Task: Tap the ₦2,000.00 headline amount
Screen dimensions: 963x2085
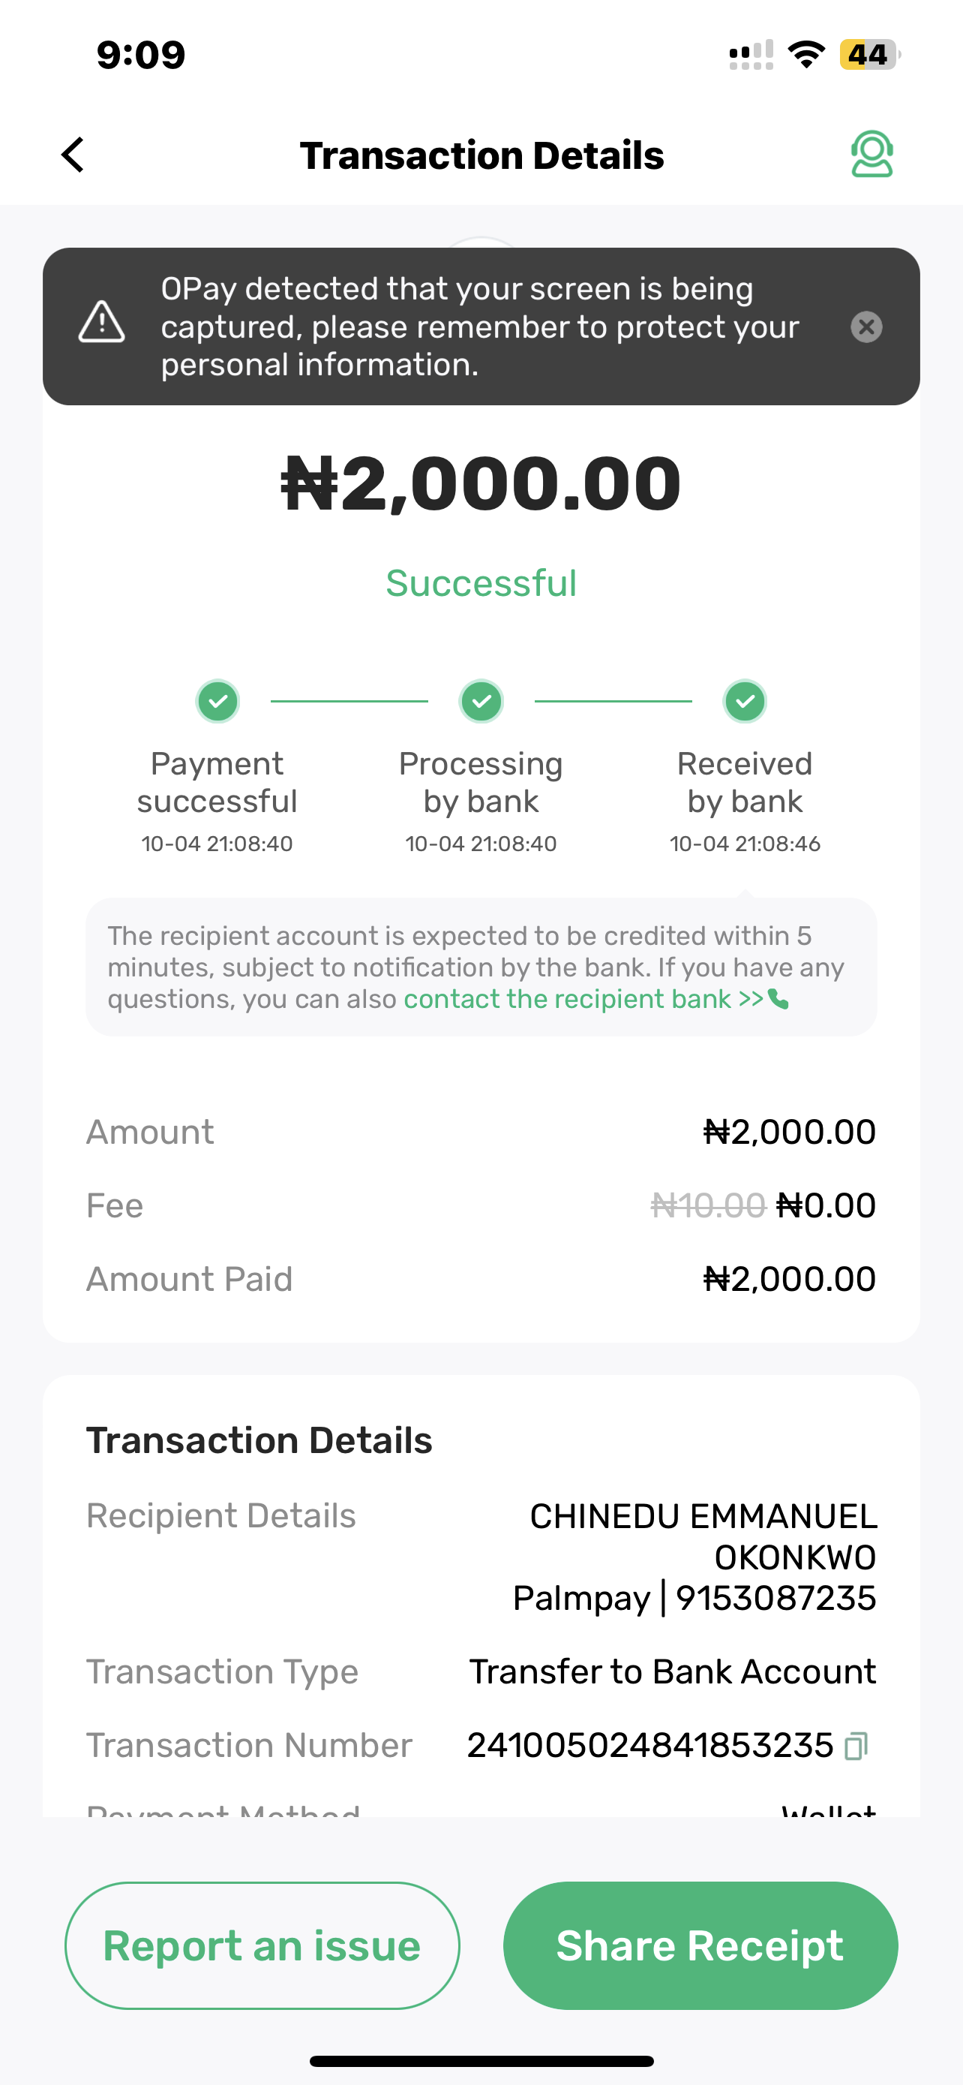Action: tap(481, 484)
